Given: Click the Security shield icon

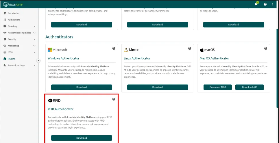Looking at the screenshot, I should point(5,39).
